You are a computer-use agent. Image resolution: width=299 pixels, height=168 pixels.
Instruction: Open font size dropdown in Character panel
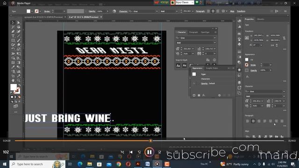point(193,49)
